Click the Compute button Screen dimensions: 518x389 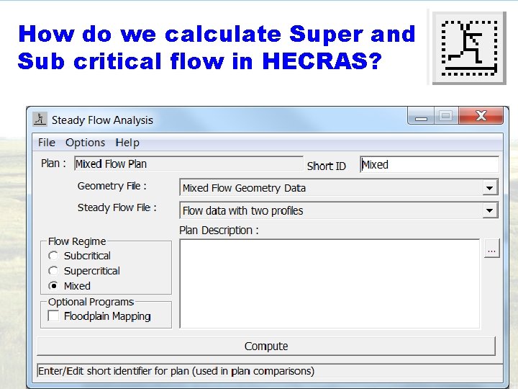click(266, 346)
